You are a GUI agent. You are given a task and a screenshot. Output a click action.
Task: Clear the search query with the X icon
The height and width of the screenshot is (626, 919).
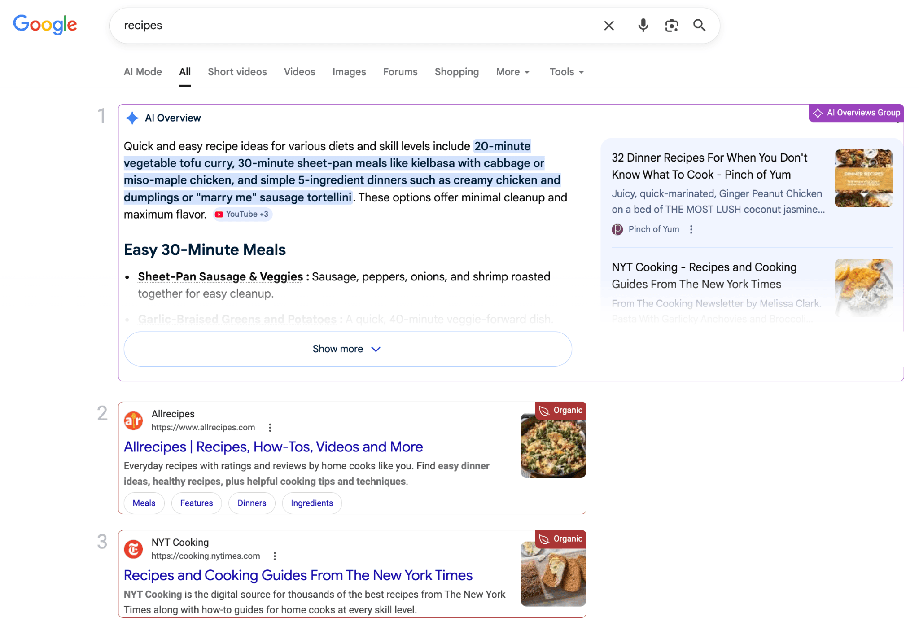pyautogui.click(x=608, y=26)
